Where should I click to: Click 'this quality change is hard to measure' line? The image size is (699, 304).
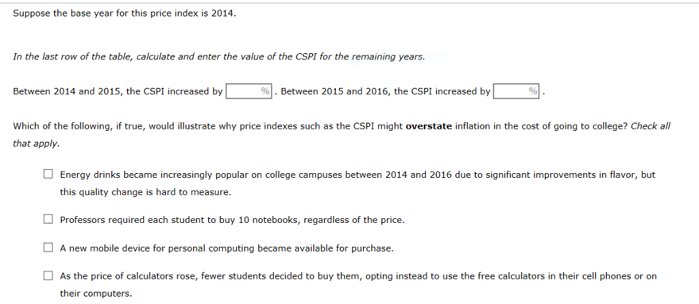[x=146, y=192]
